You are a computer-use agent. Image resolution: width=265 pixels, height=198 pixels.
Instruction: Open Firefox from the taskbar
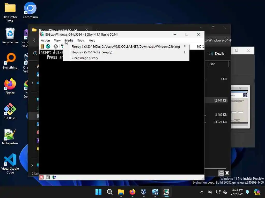(132, 192)
